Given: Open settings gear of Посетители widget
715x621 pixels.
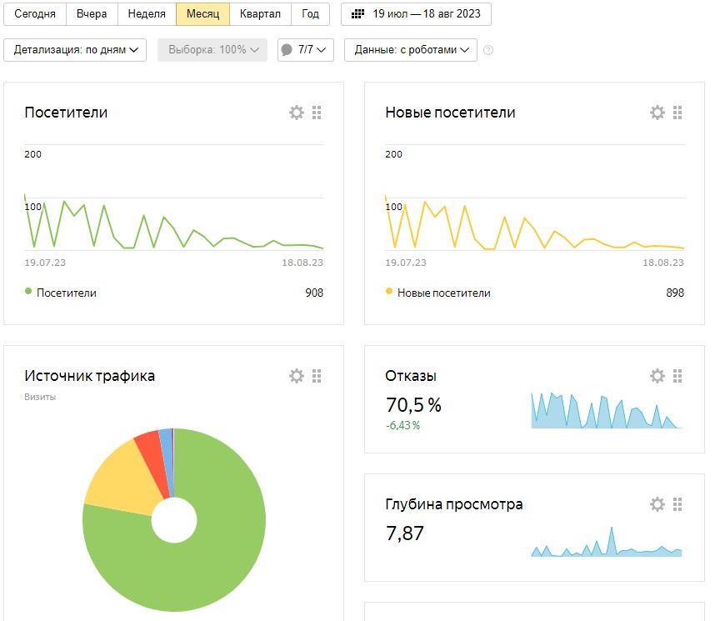Looking at the screenshot, I should [x=297, y=113].
